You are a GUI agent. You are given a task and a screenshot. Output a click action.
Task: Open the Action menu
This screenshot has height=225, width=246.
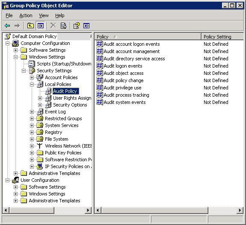pos(26,15)
